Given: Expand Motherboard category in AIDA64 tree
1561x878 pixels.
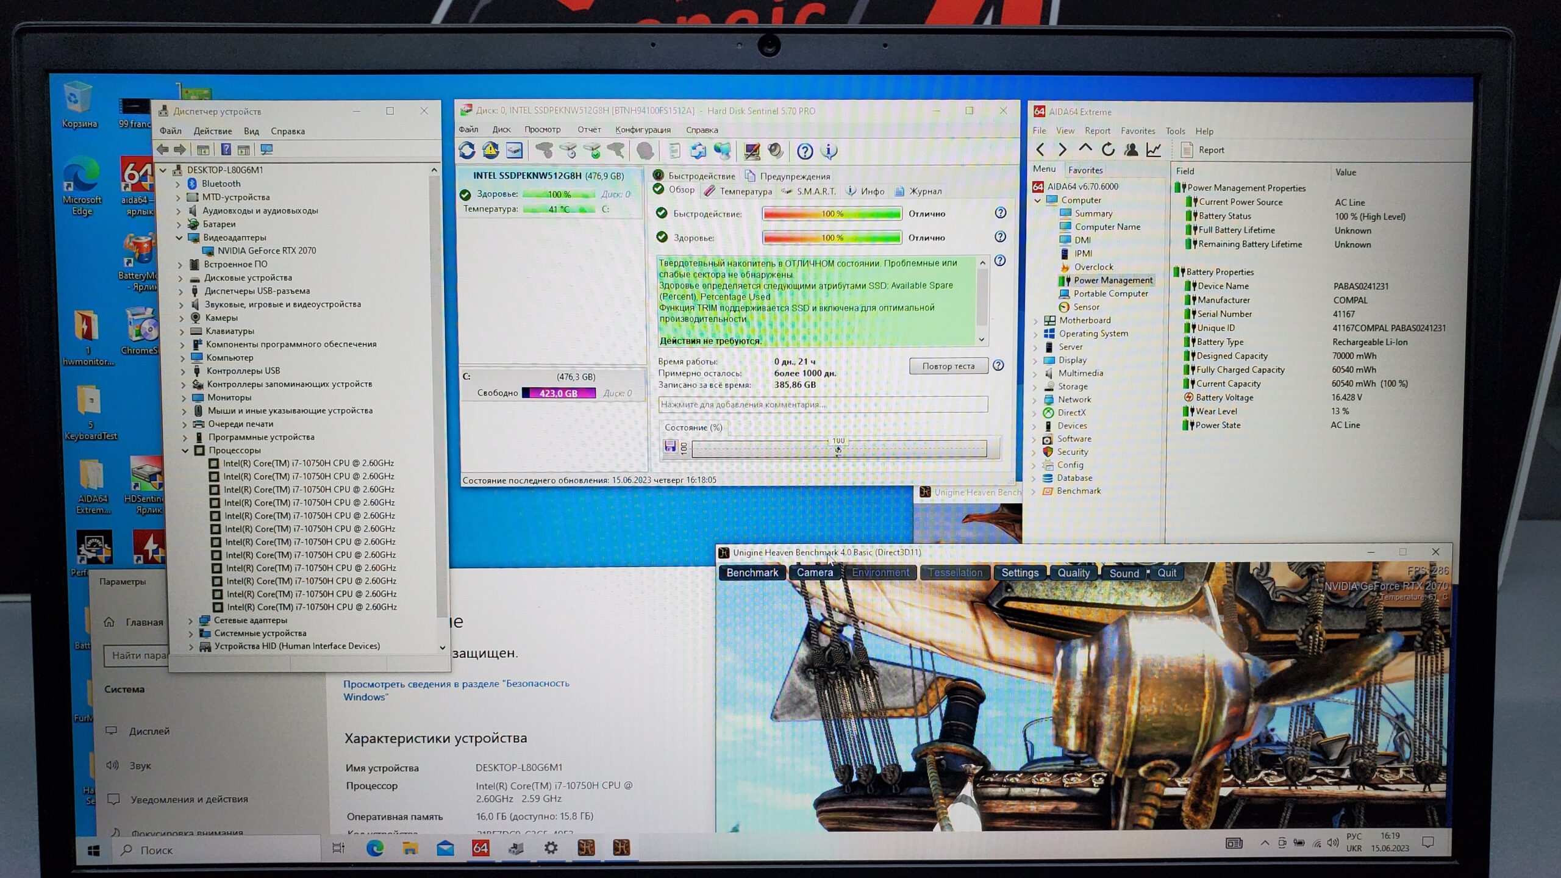Looking at the screenshot, I should [1036, 321].
